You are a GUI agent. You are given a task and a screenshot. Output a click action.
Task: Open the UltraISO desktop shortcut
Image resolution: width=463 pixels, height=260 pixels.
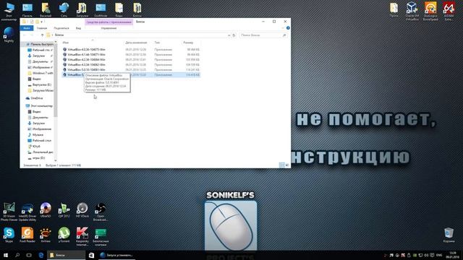46,209
